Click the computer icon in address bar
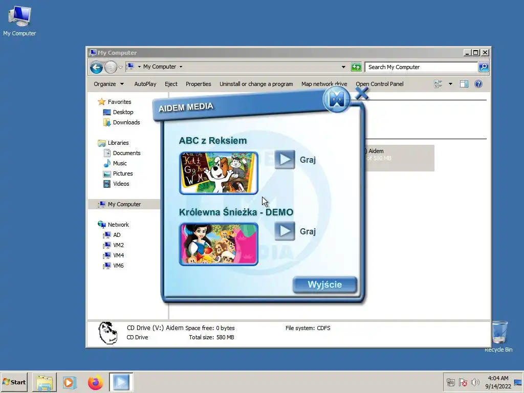The width and height of the screenshot is (524, 393). click(131, 67)
